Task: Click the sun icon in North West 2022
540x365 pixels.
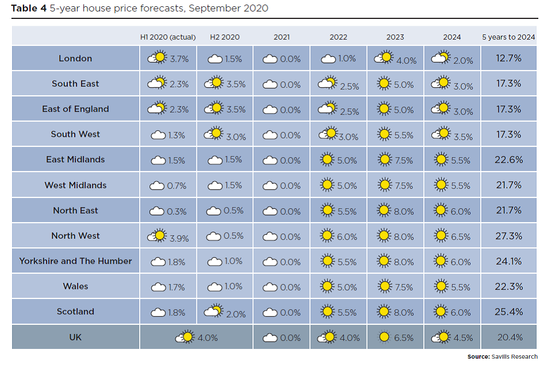Action: [327, 236]
